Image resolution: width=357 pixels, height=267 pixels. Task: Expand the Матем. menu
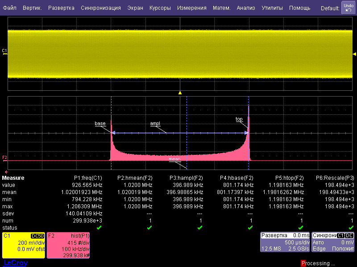click(x=221, y=8)
